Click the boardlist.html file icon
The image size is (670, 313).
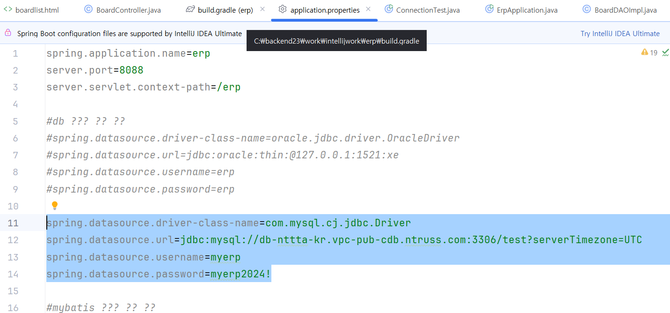[7, 9]
